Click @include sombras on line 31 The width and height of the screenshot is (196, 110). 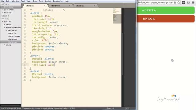click(x=44, y=46)
